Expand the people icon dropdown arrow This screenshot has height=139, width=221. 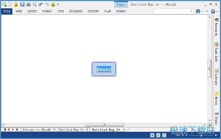202,11
